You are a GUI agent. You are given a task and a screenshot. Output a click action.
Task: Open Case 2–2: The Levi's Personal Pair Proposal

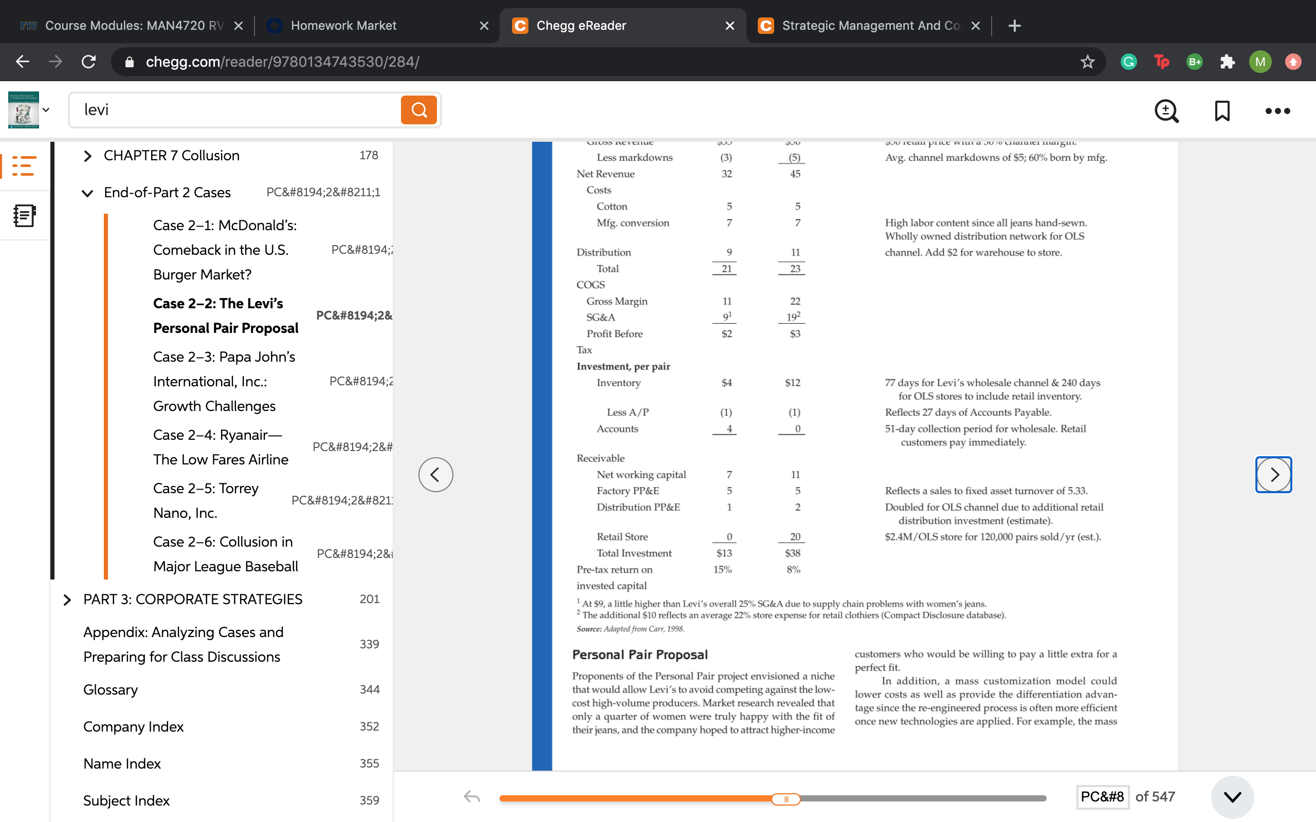tap(226, 316)
